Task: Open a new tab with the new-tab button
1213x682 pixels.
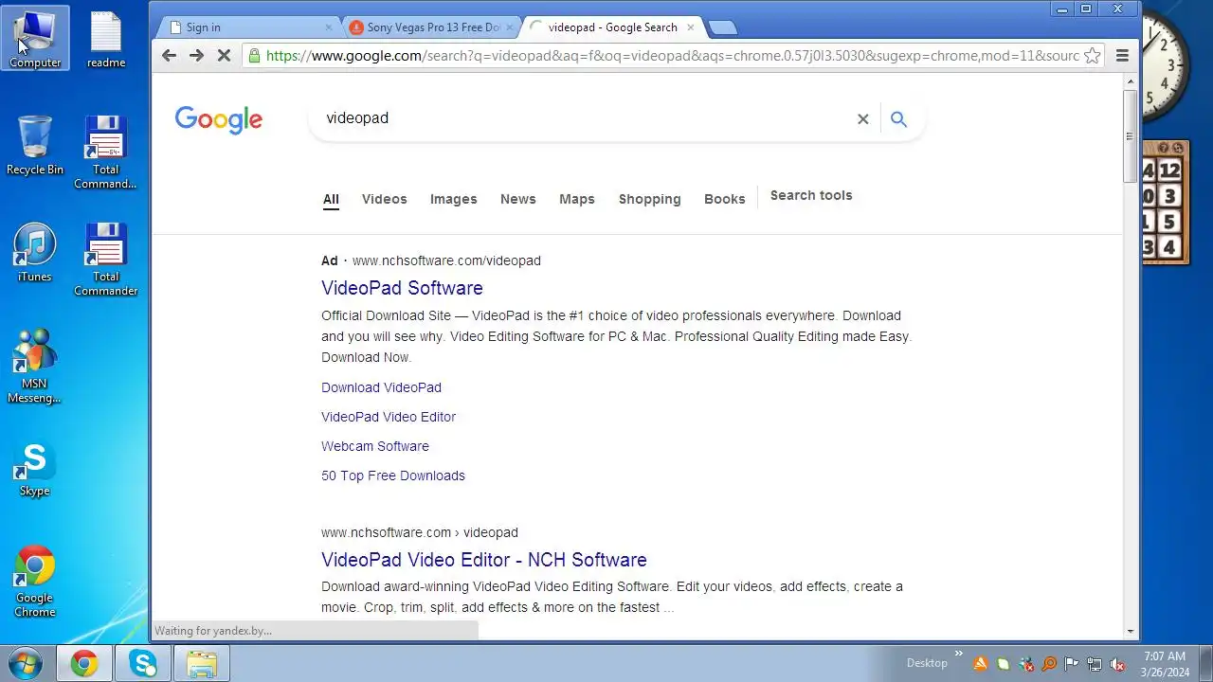Action: tap(722, 27)
